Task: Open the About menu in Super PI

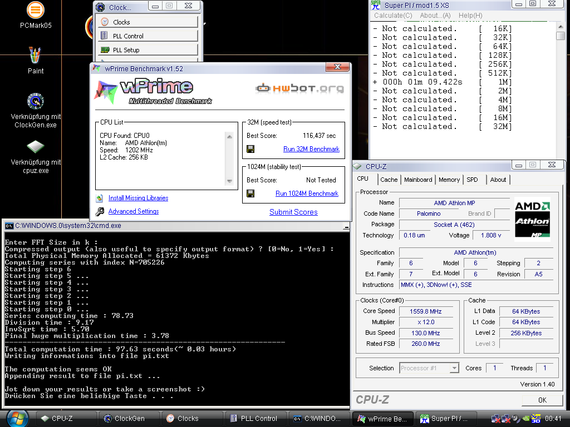Action: pyautogui.click(x=435, y=16)
